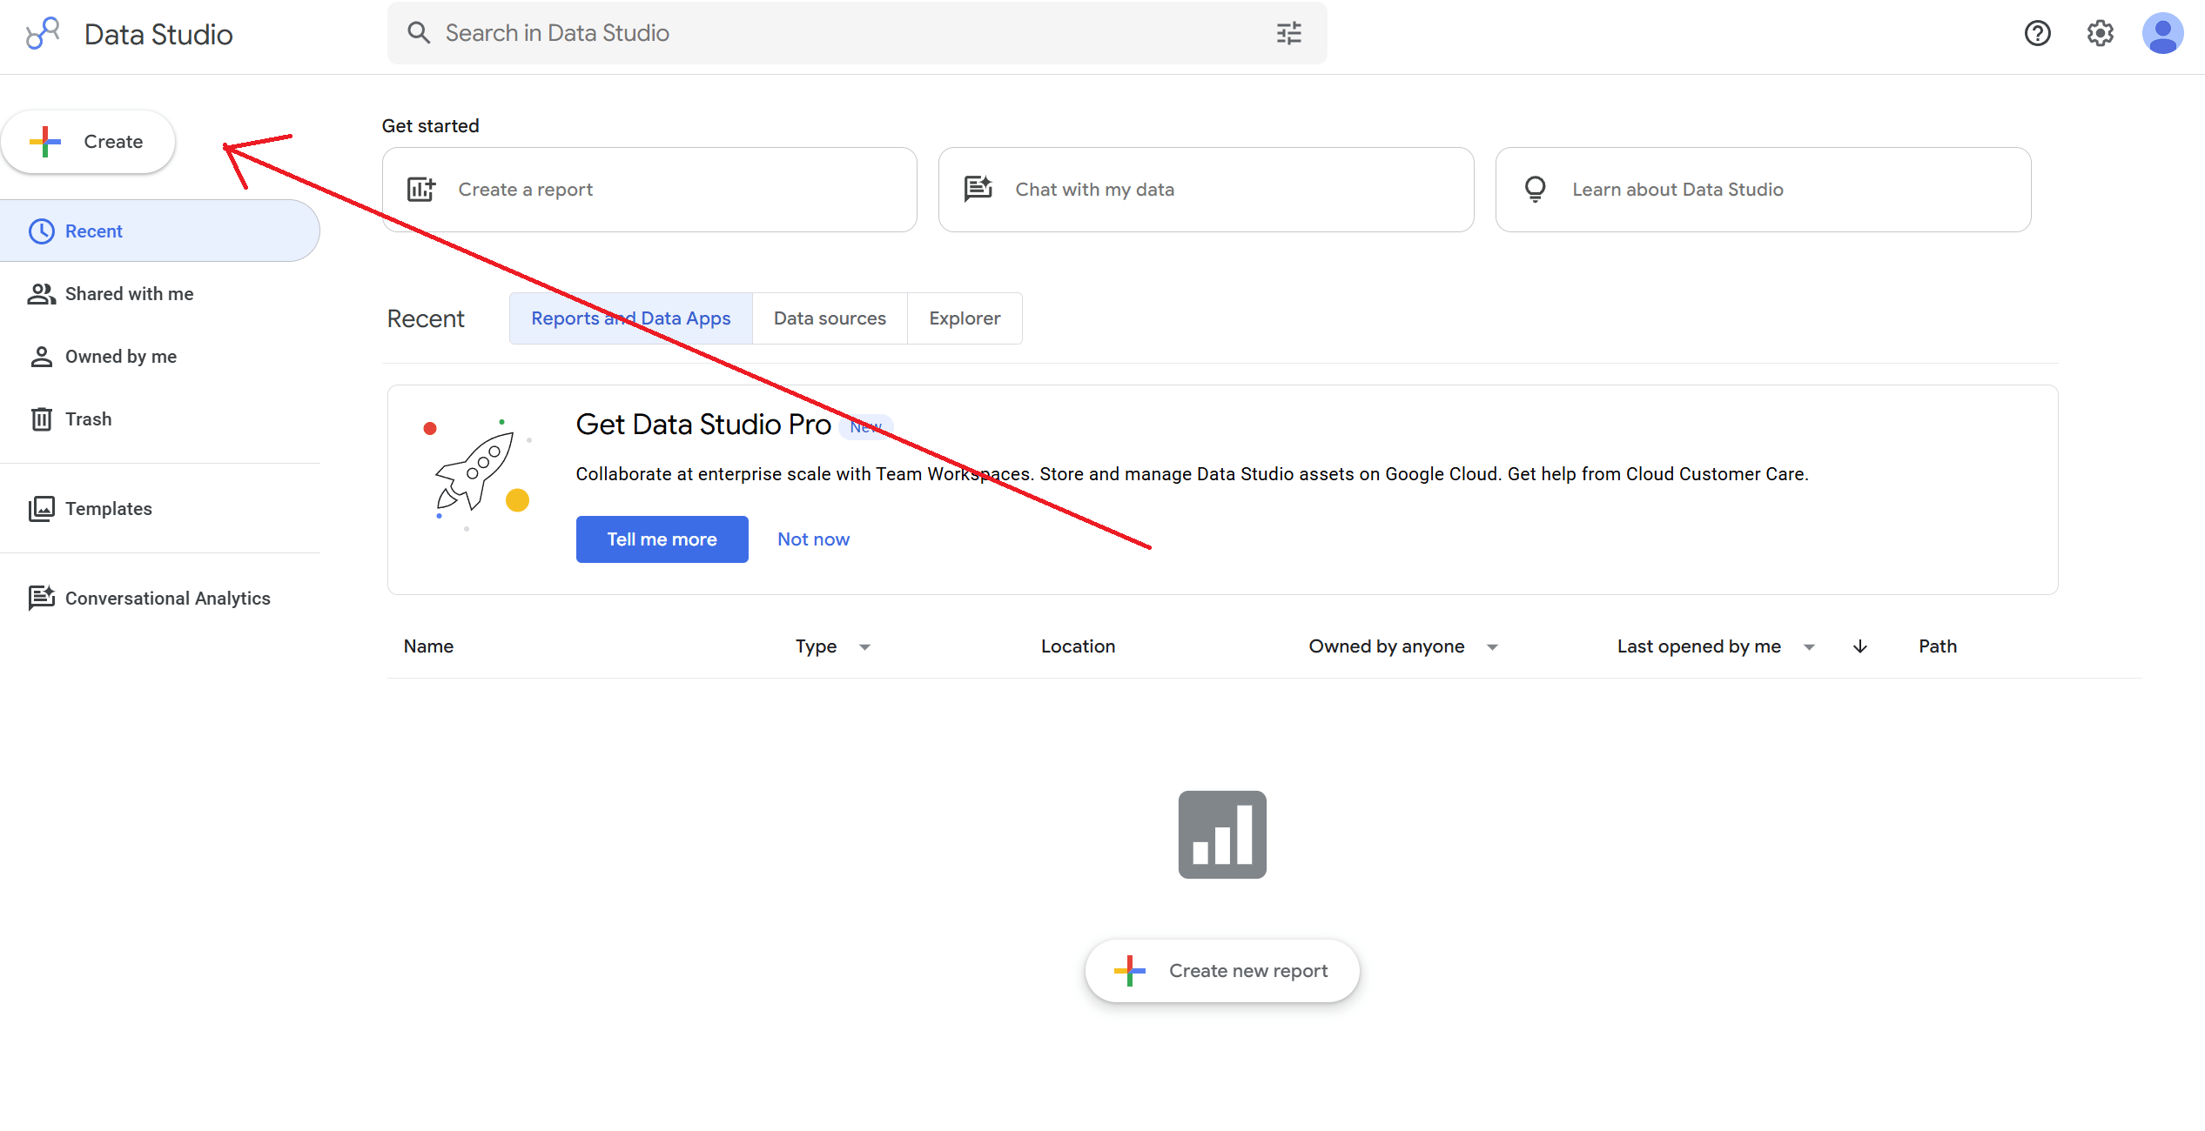Click the Owned by me person icon
Viewport: 2205px width, 1131px height.
click(42, 357)
